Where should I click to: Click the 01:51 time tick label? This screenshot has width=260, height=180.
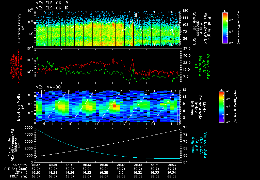point(155,165)
